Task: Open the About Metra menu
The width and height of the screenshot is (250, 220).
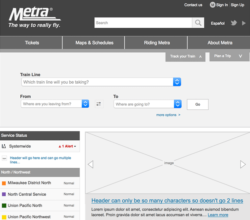Action: pos(219,42)
